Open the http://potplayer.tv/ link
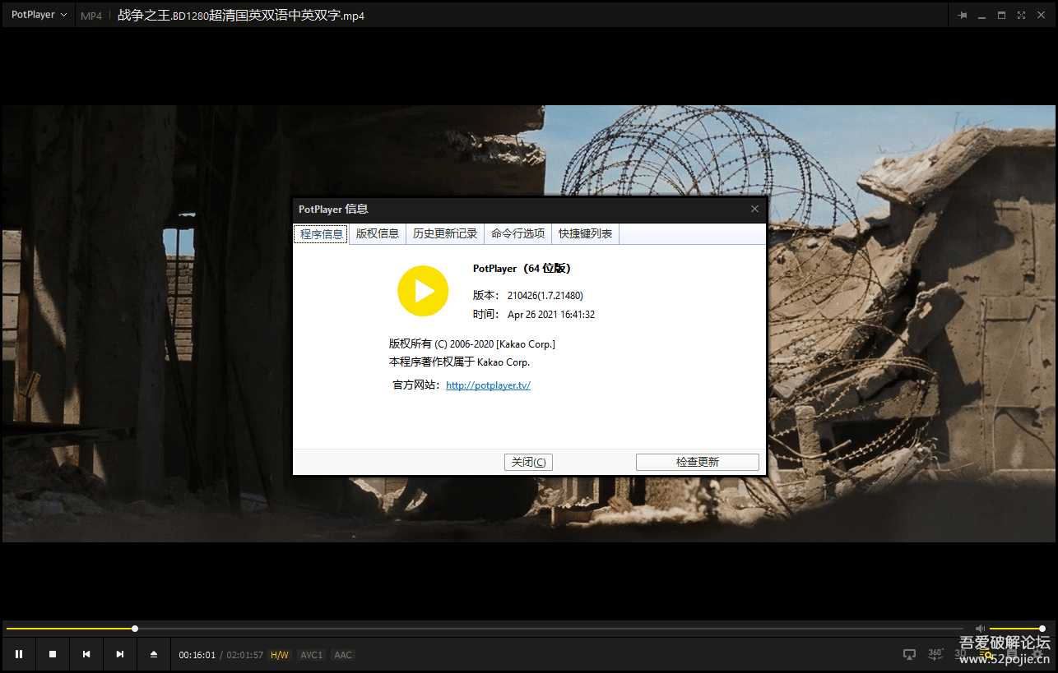1058x673 pixels. (488, 385)
